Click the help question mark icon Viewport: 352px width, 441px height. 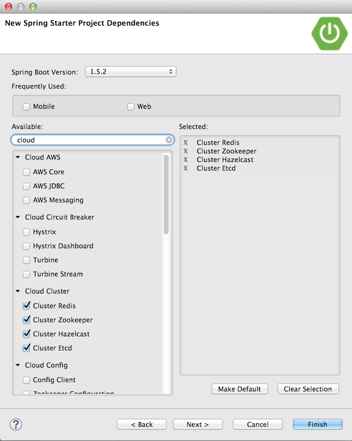(x=16, y=424)
